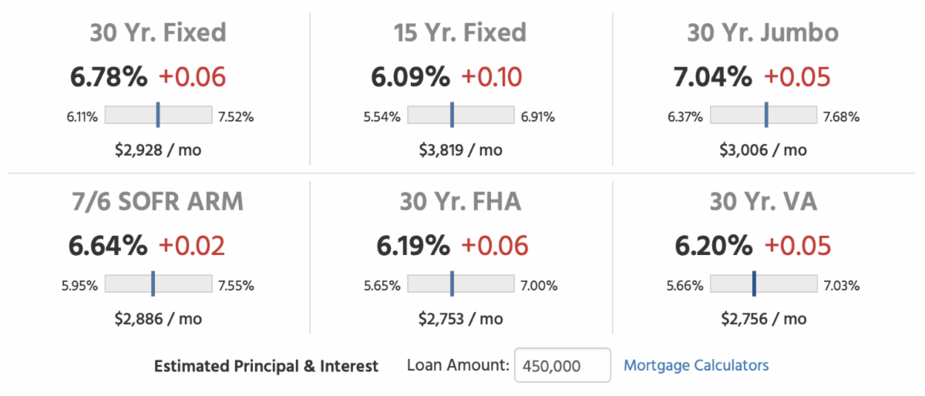Click the 30 Yr. VA range slider
The width and height of the screenshot is (925, 396).
point(762,284)
